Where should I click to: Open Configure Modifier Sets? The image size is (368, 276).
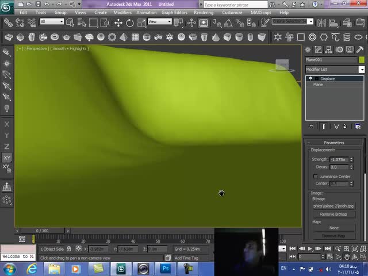point(358,126)
